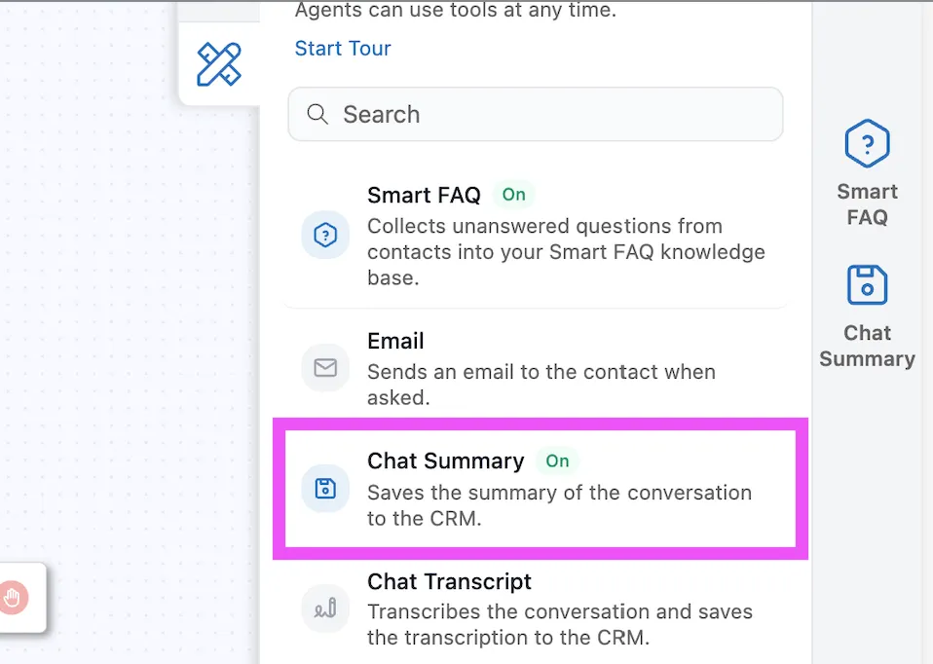Click the Chat Transcript icon

click(325, 609)
